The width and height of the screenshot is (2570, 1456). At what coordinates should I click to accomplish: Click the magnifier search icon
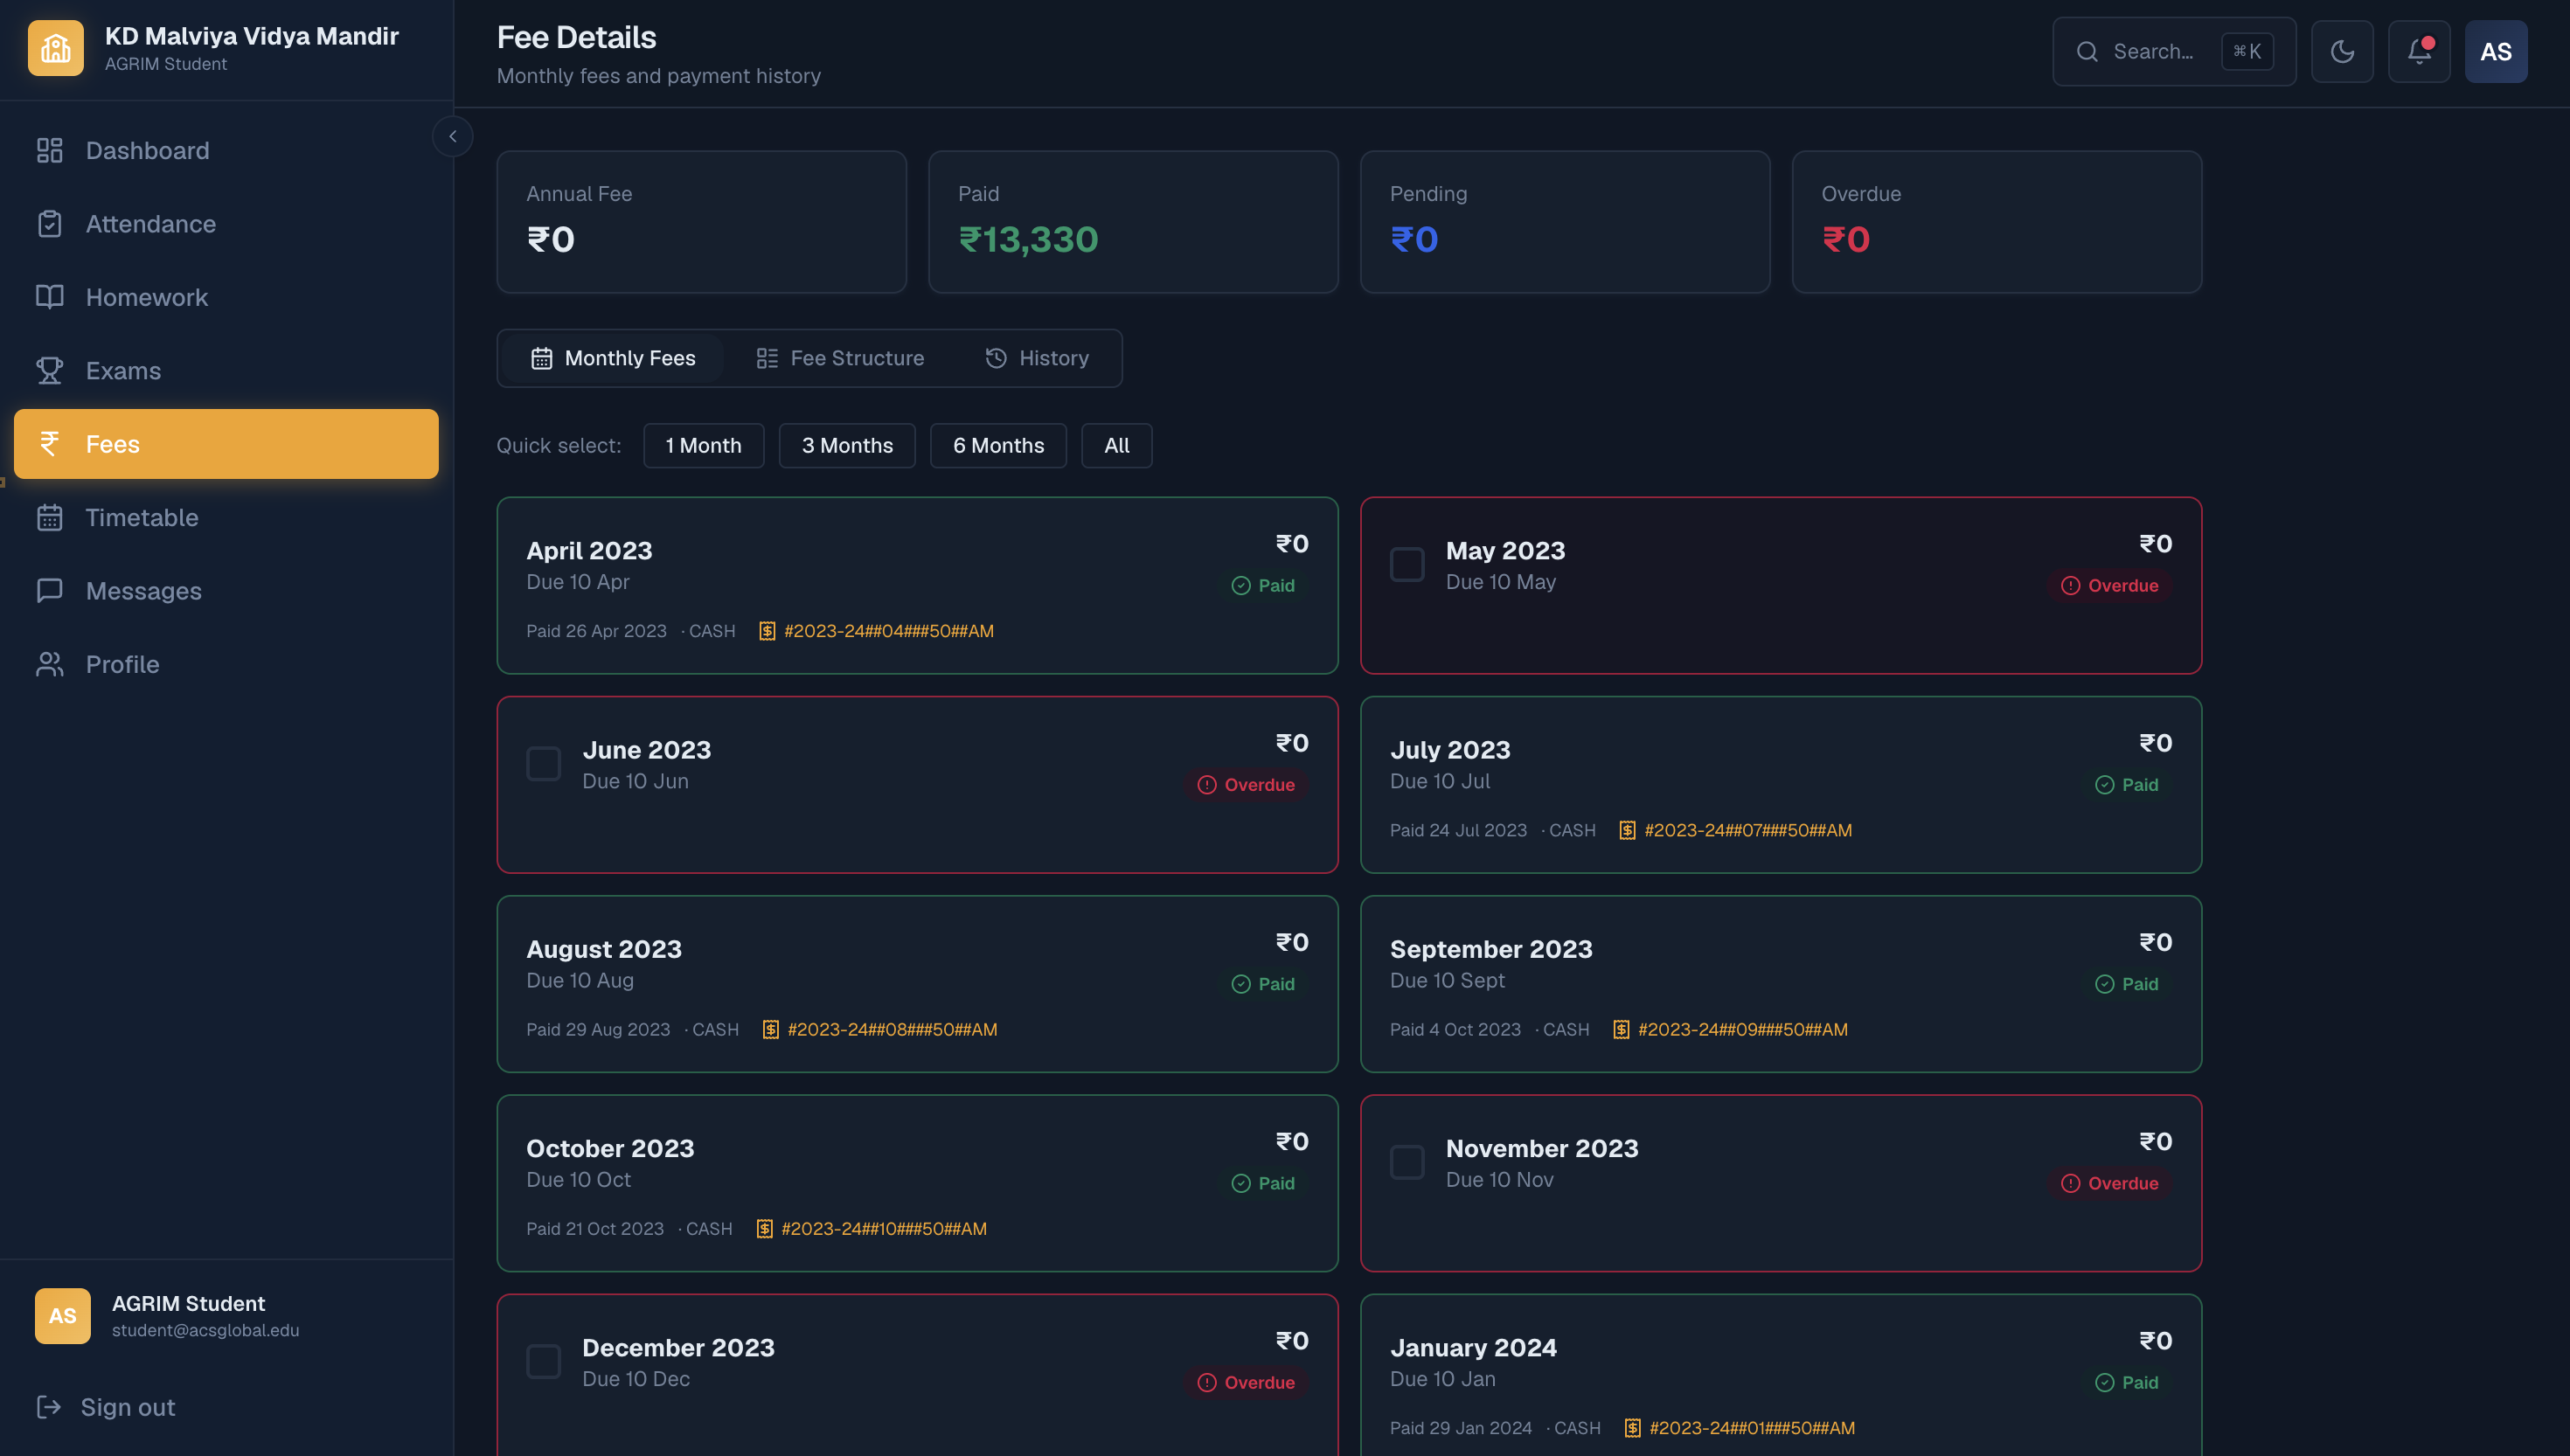[2087, 51]
